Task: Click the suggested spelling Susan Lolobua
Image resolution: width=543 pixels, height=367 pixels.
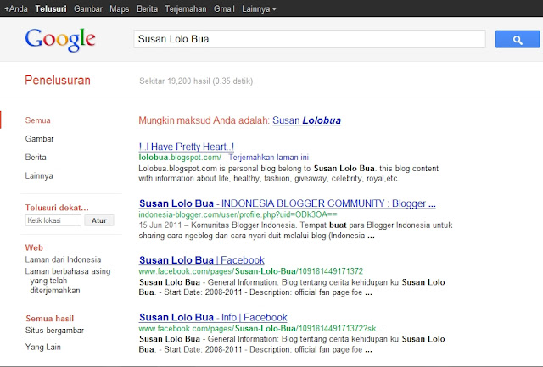Action: point(306,120)
